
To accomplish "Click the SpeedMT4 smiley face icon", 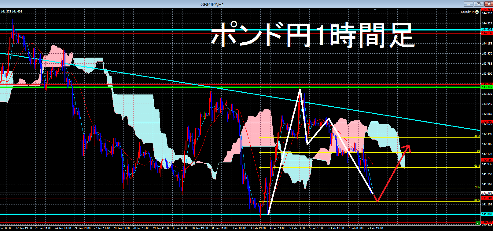I will pyautogui.click(x=477, y=12).
